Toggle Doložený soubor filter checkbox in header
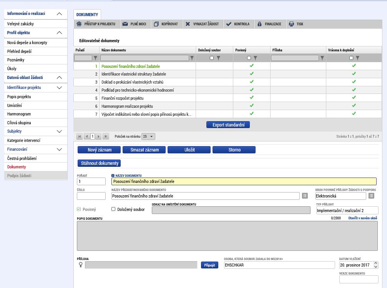The image size is (387, 288). 212,58
